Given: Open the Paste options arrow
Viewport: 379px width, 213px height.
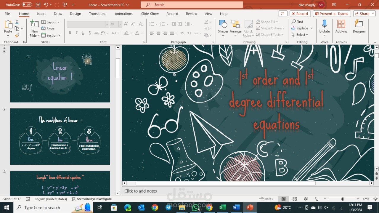Looking at the screenshot, I should [x=8, y=36].
